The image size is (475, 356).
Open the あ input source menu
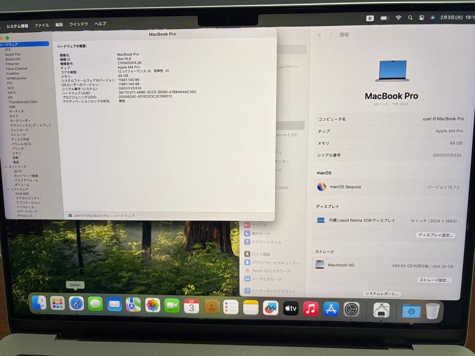click(x=370, y=18)
